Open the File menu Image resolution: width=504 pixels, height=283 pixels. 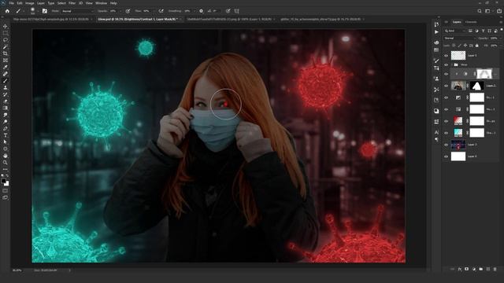pos(11,3)
